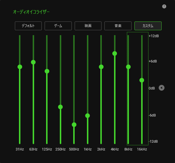The width and height of the screenshot is (175, 163).
Task: Click the 1kHz slider handle
Action: tap(87, 116)
